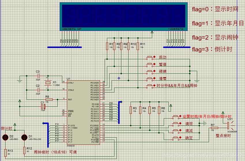Toggle the red latch dot beside 调增
The image size is (245, 161).
(x=180, y=123)
